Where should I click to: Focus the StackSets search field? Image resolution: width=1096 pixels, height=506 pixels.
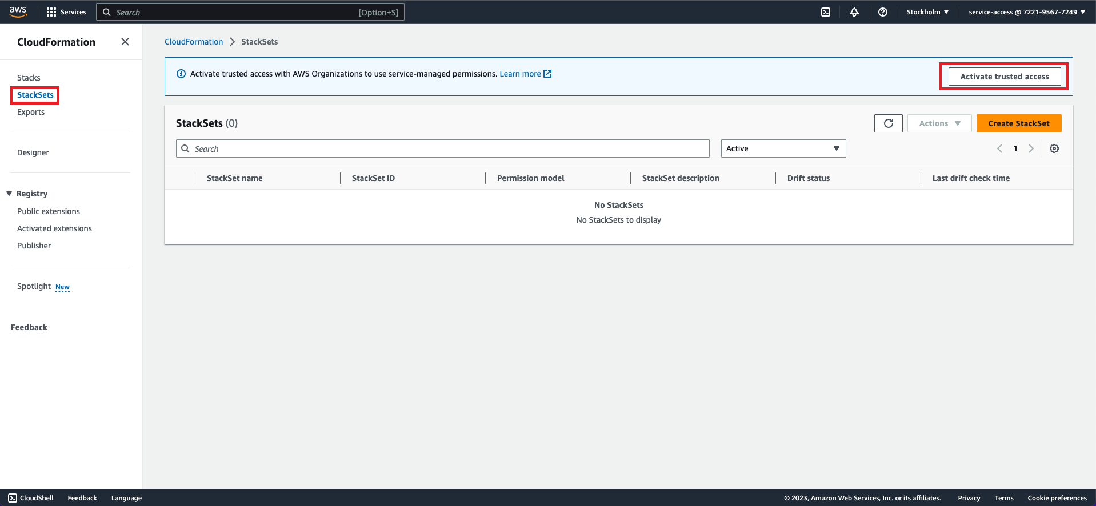click(x=443, y=148)
